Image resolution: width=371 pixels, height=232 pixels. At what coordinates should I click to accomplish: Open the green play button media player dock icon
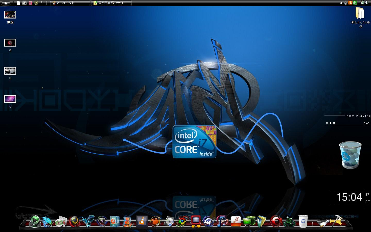[x=35, y=221]
